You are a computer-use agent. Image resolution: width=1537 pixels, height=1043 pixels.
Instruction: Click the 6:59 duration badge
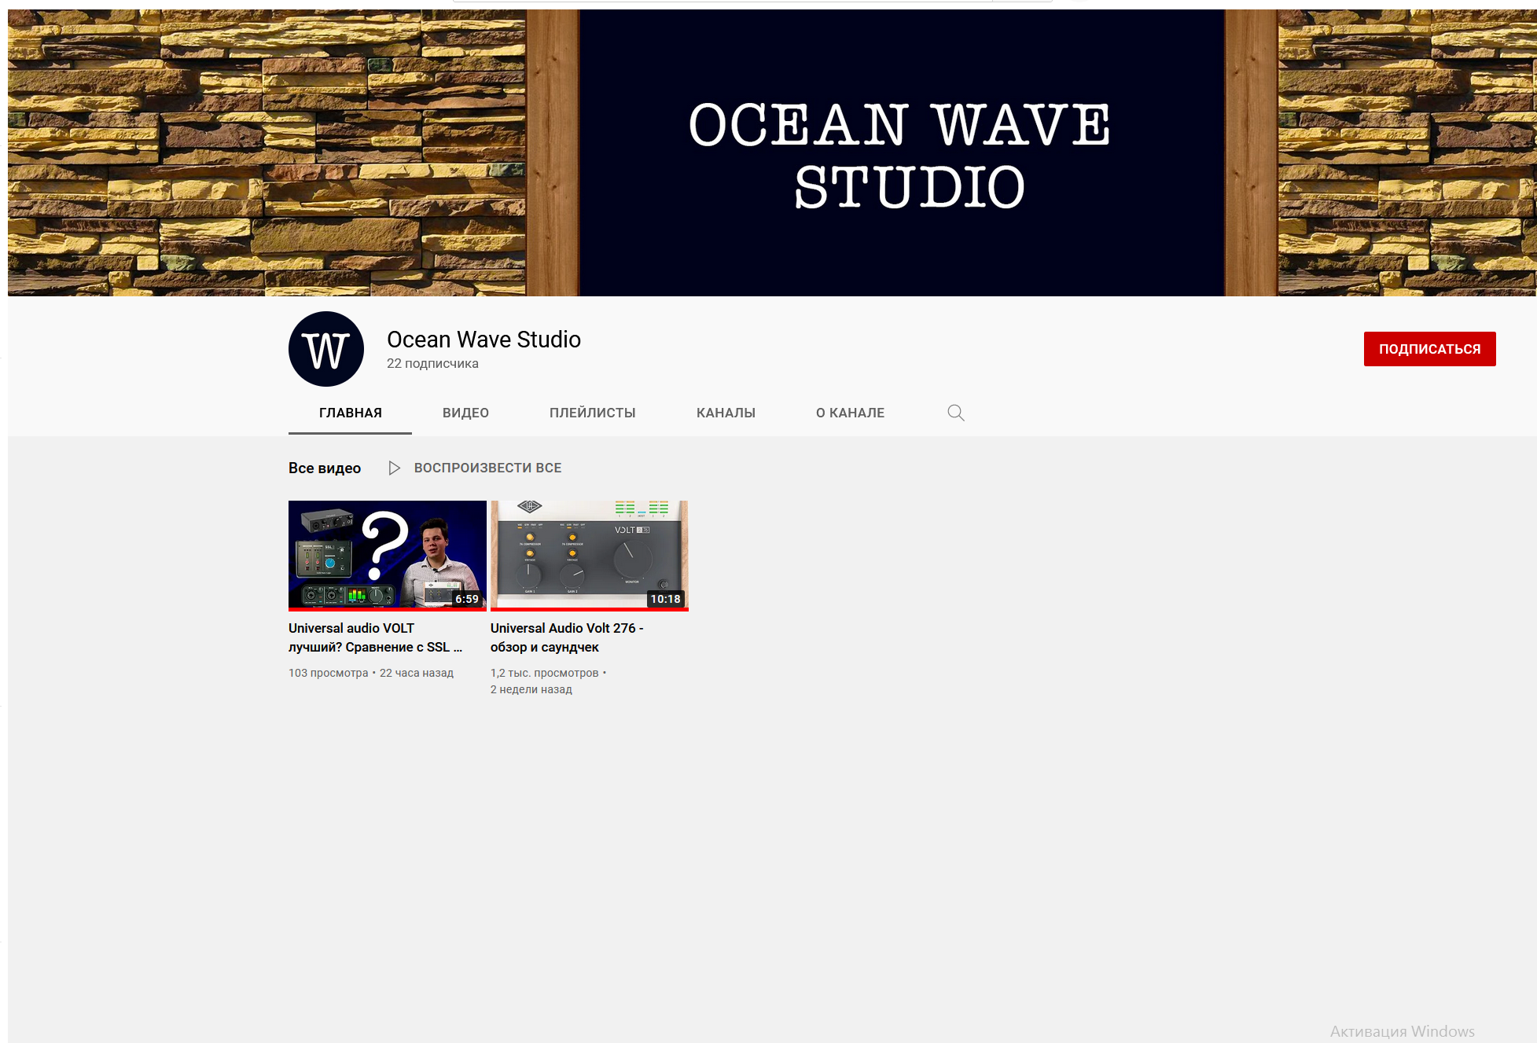(467, 599)
